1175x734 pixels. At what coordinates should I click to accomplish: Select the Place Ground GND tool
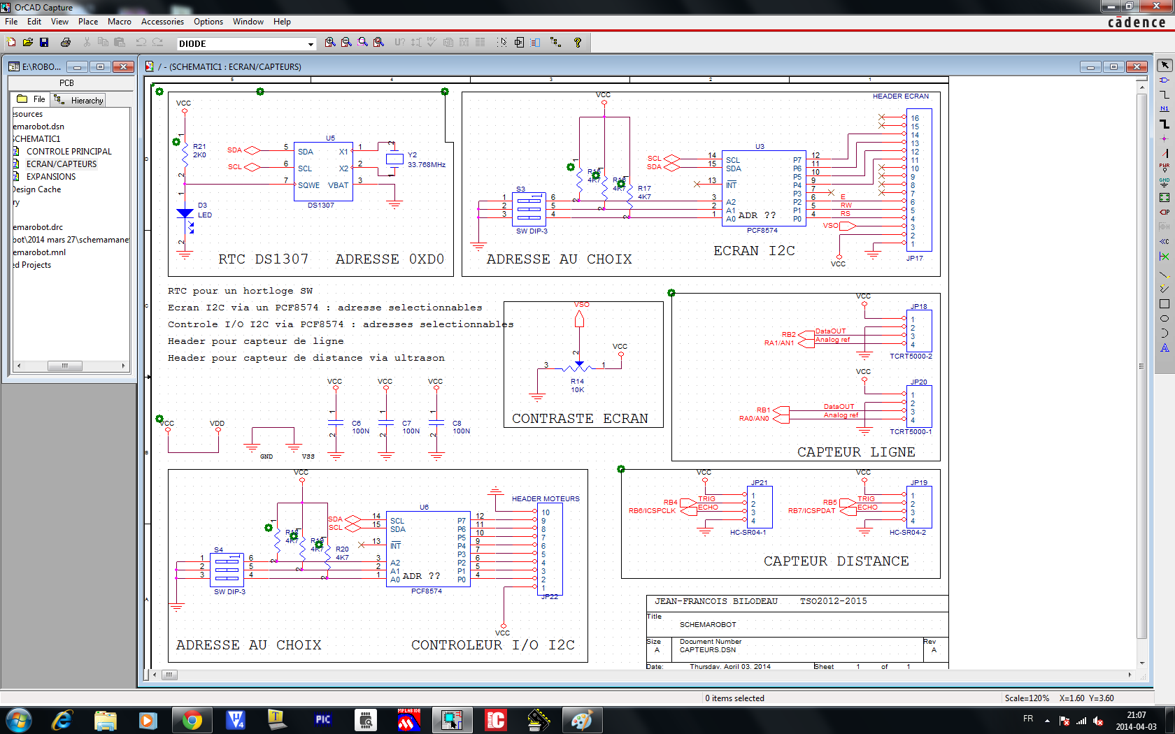point(1165,182)
